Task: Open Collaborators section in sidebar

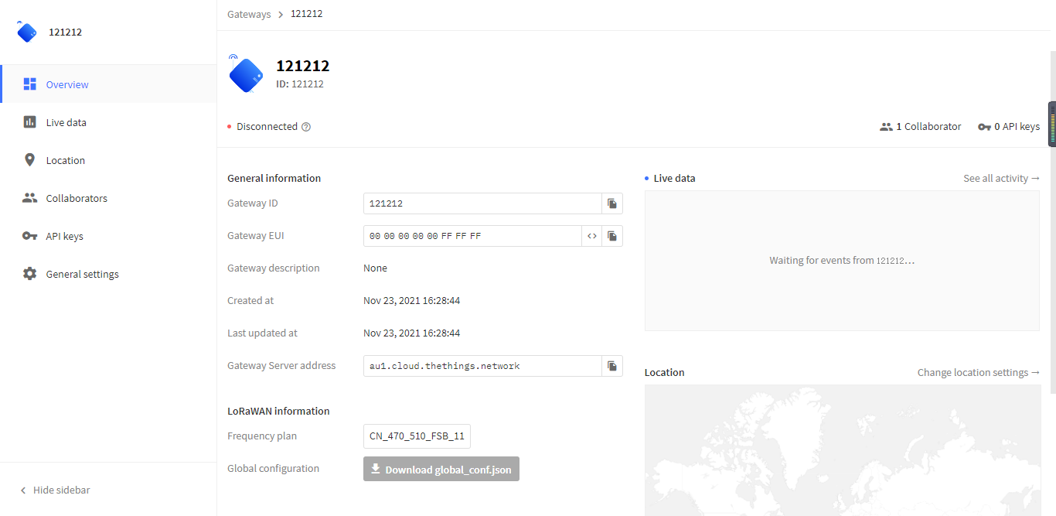Action: (76, 198)
